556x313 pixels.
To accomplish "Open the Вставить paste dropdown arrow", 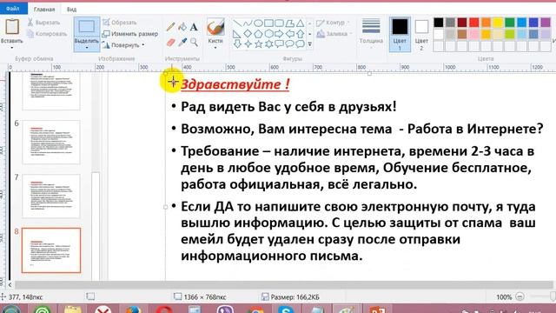I will [x=11, y=48].
